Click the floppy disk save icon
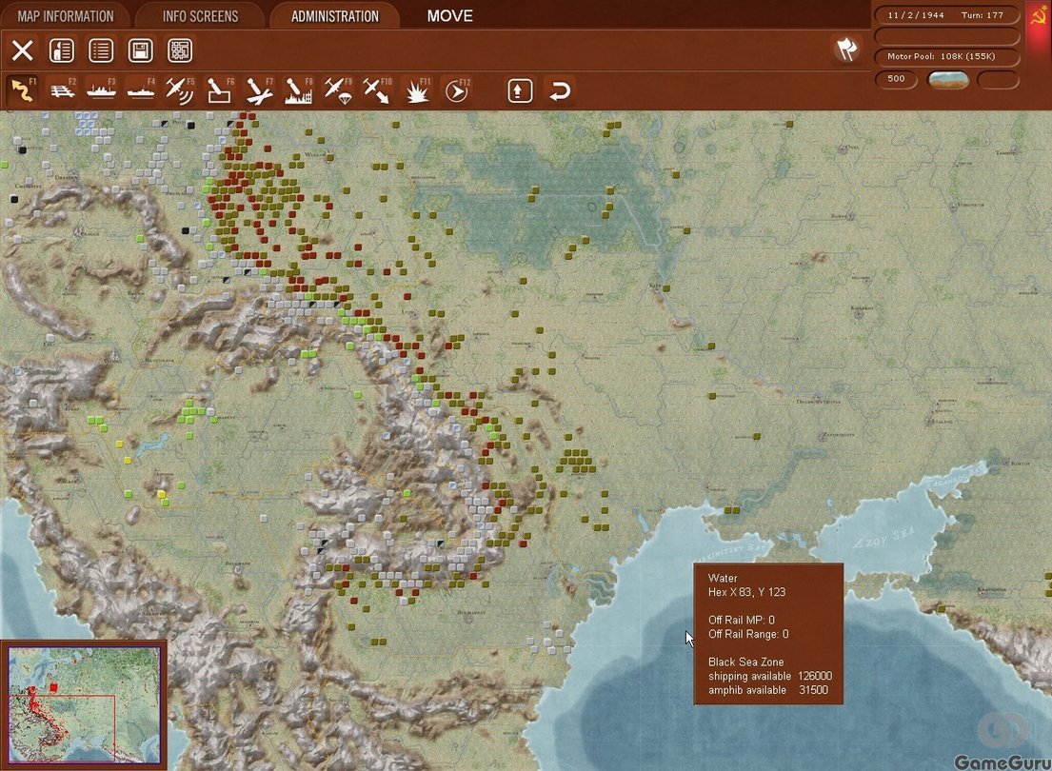Viewport: 1052px width, 771px height. [x=140, y=50]
